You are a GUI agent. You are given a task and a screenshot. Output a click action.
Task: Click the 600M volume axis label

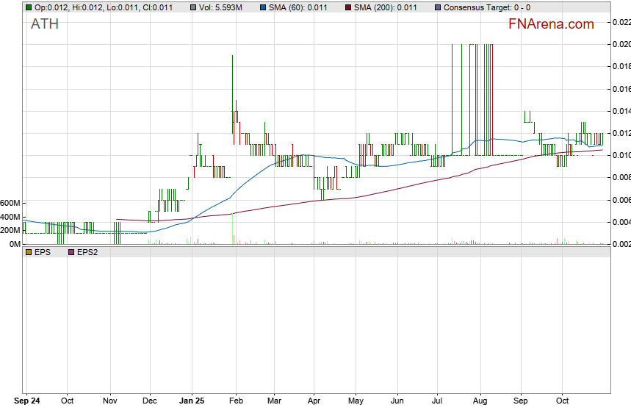click(x=10, y=203)
